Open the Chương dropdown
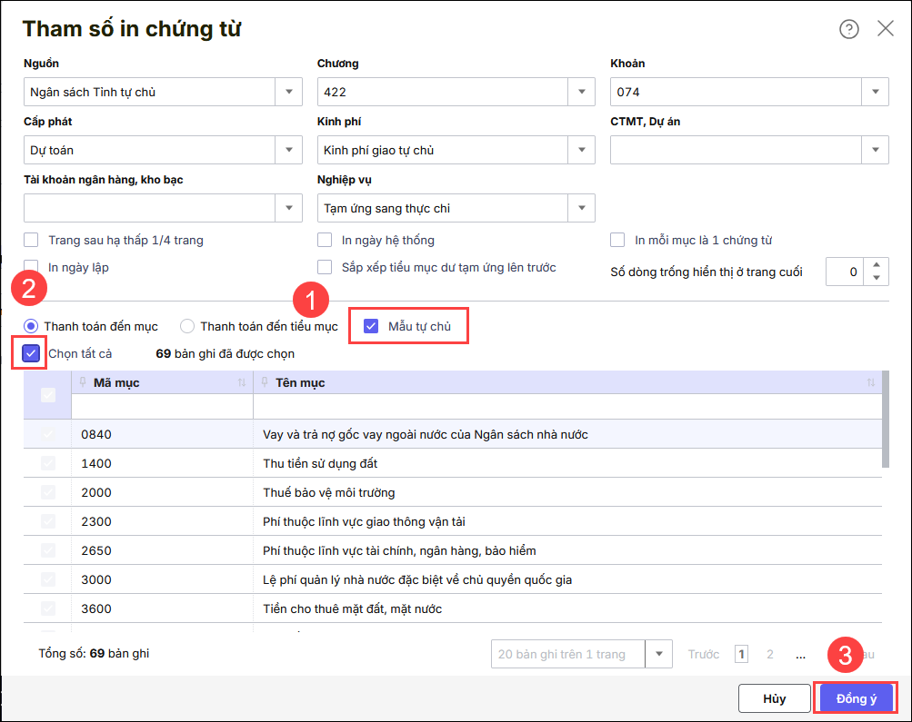912x722 pixels. tap(582, 92)
